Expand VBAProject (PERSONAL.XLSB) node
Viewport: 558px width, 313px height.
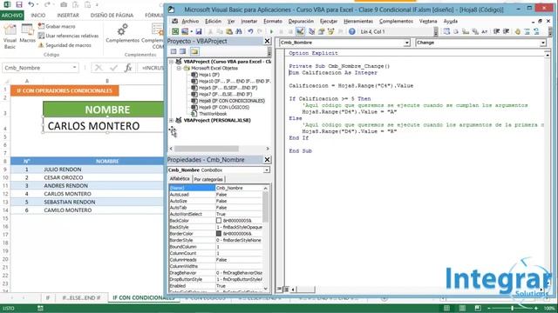pyautogui.click(x=172, y=120)
